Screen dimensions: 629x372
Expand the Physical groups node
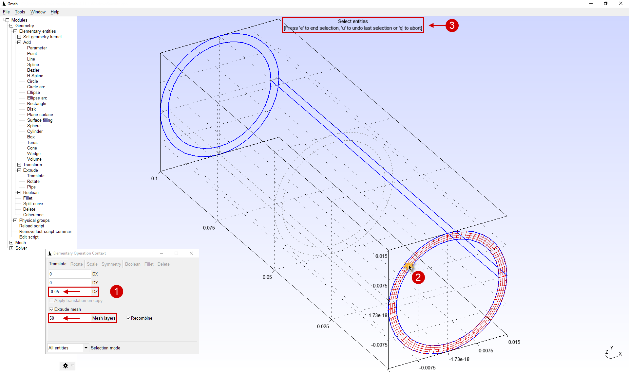coord(15,220)
